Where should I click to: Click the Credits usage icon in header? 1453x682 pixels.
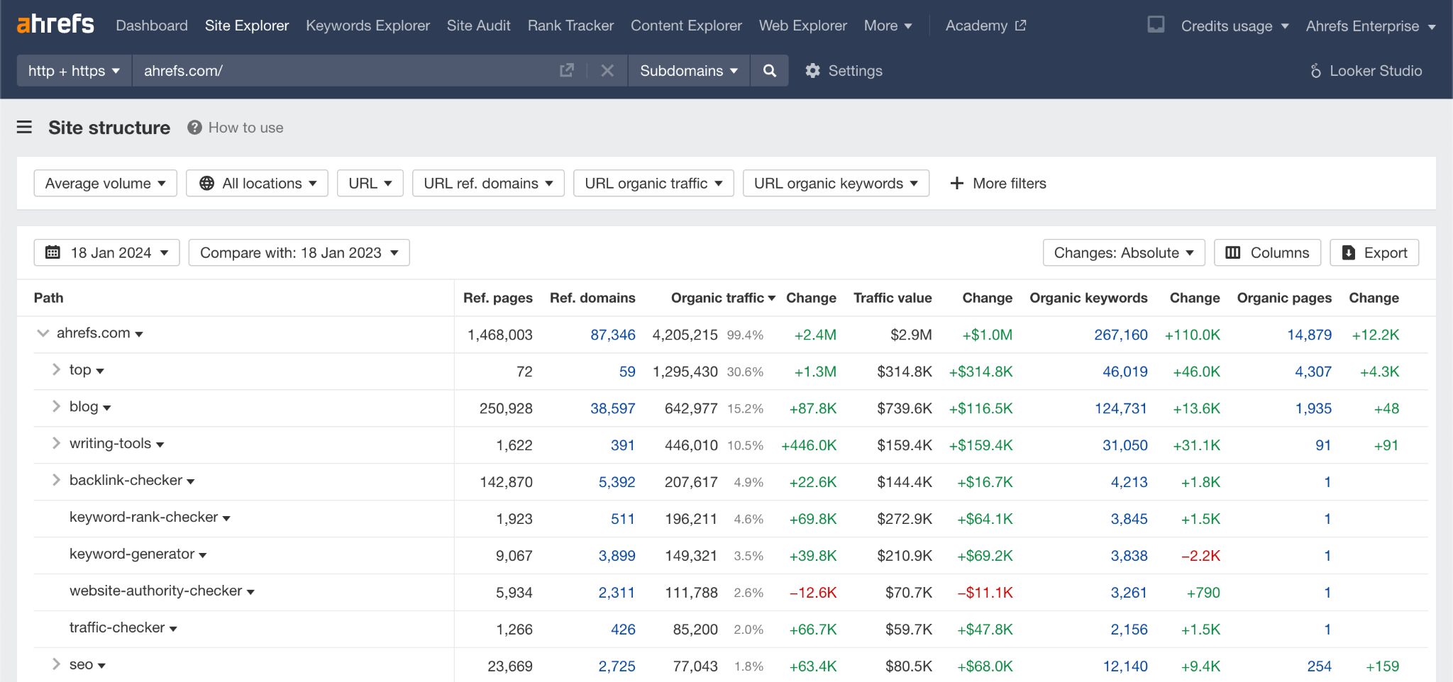pyautogui.click(x=1156, y=24)
